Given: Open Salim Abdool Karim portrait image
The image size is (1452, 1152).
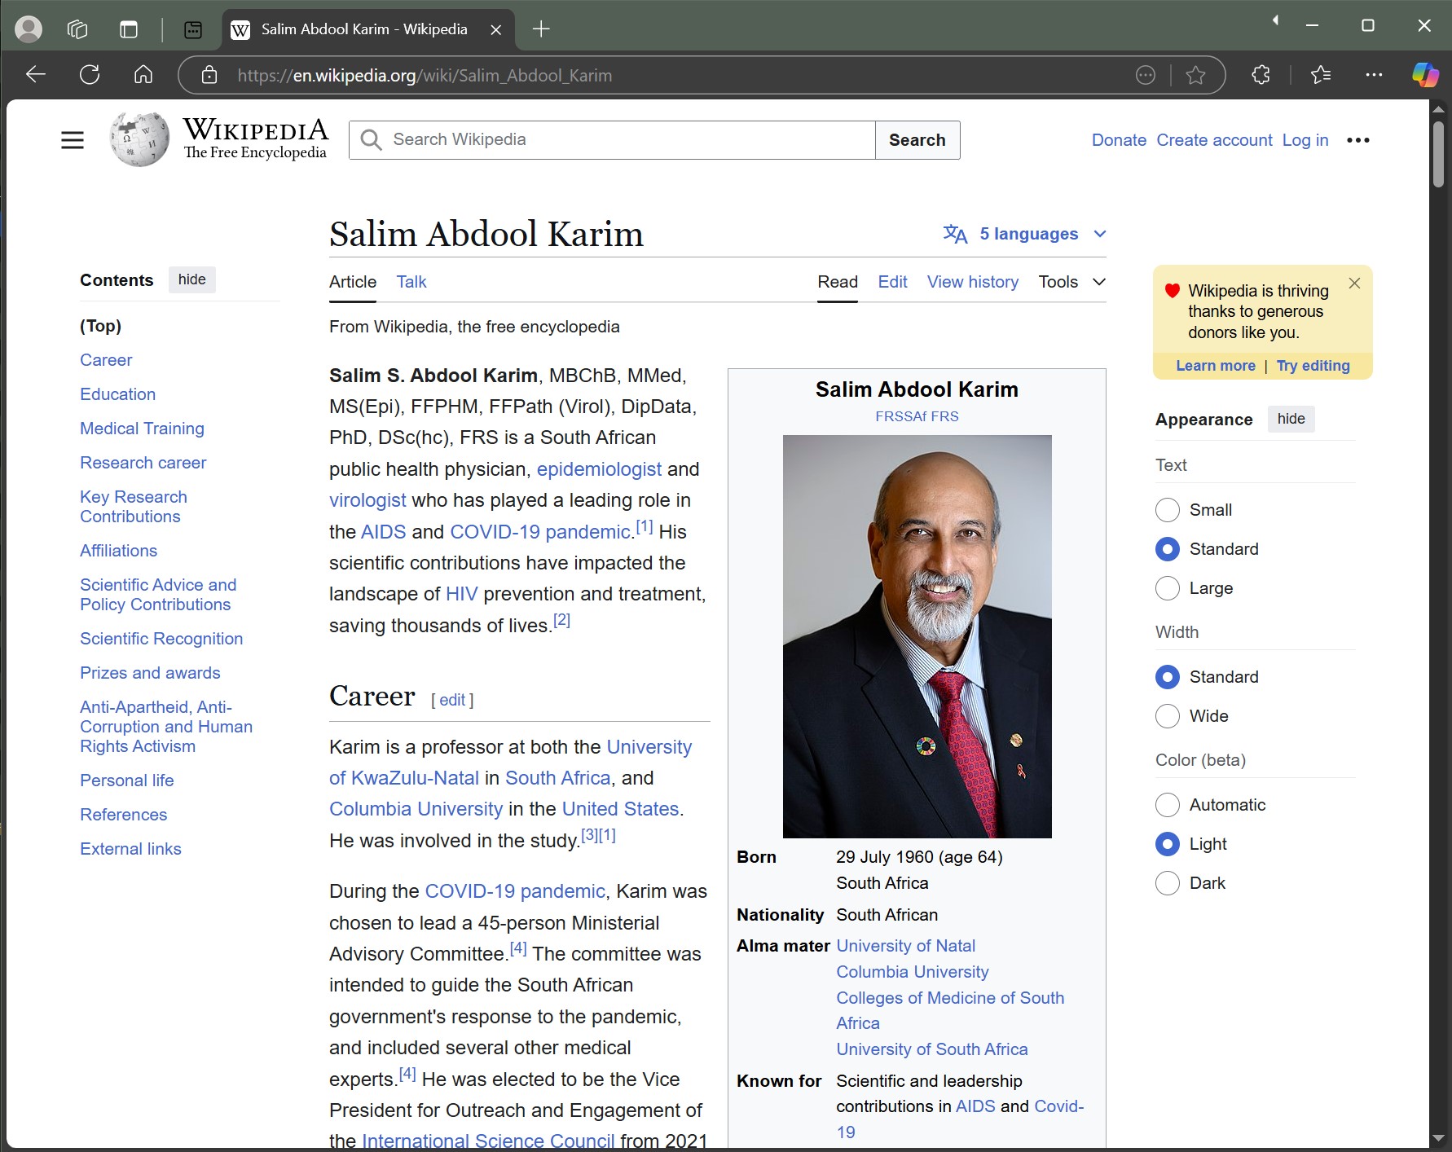Looking at the screenshot, I should point(917,636).
